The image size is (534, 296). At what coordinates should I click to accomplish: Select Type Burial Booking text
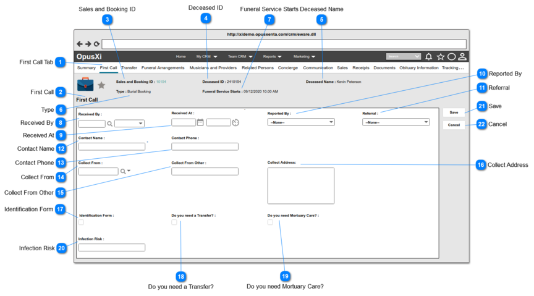[139, 91]
